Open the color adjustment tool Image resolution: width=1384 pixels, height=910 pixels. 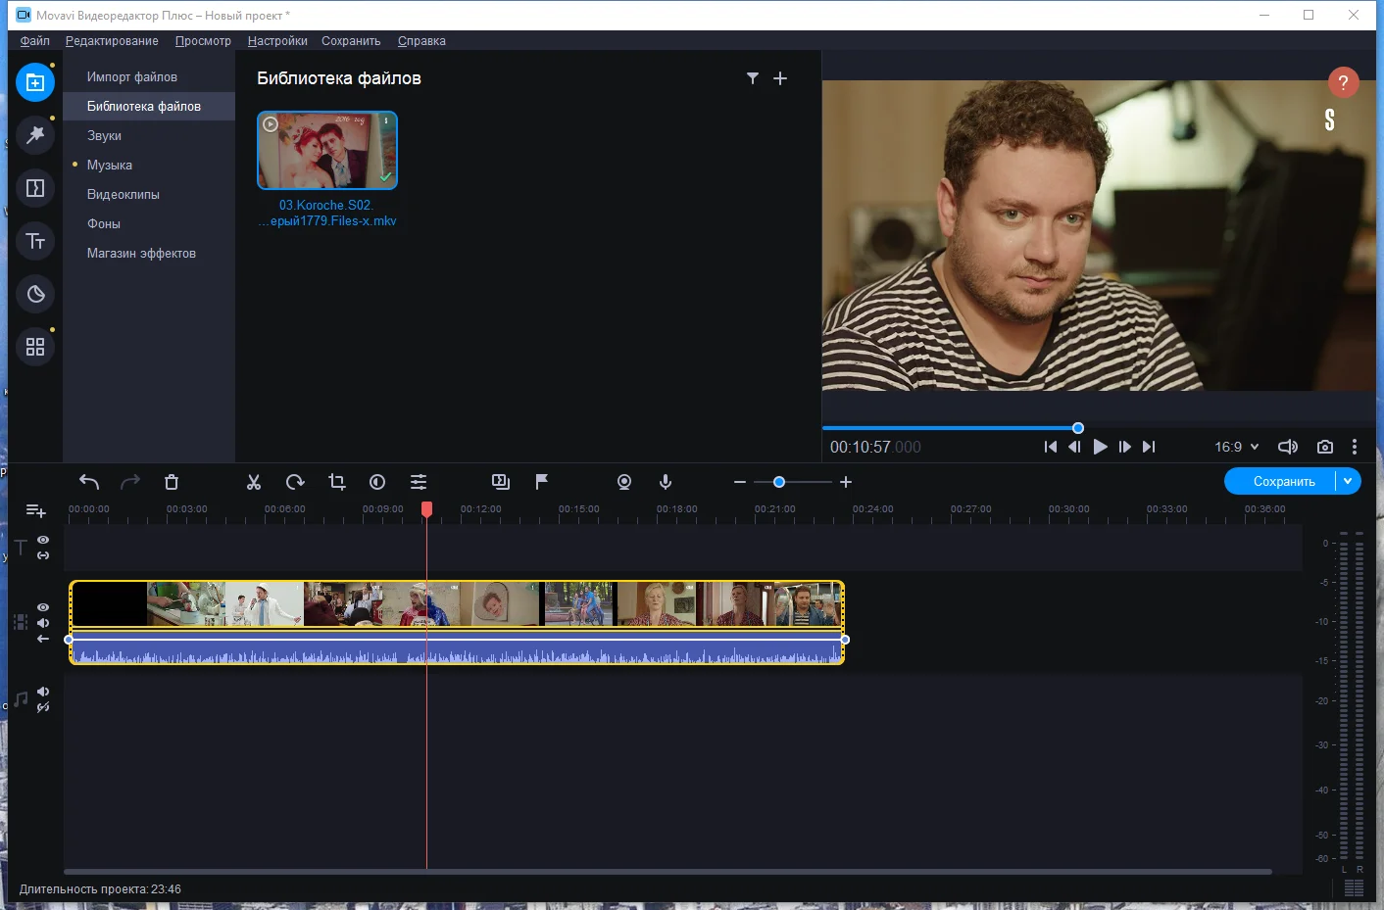[377, 482]
